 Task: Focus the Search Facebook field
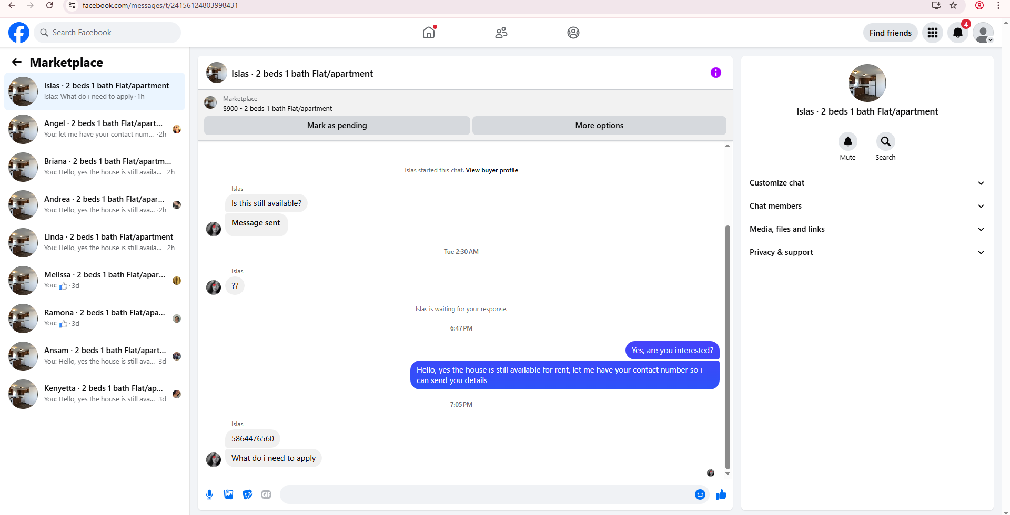[107, 33]
